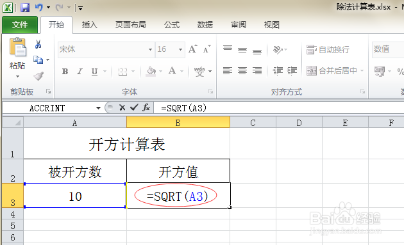This screenshot has height=245, width=404.
Task: Click the Align Text Left icon
Action: point(228,70)
